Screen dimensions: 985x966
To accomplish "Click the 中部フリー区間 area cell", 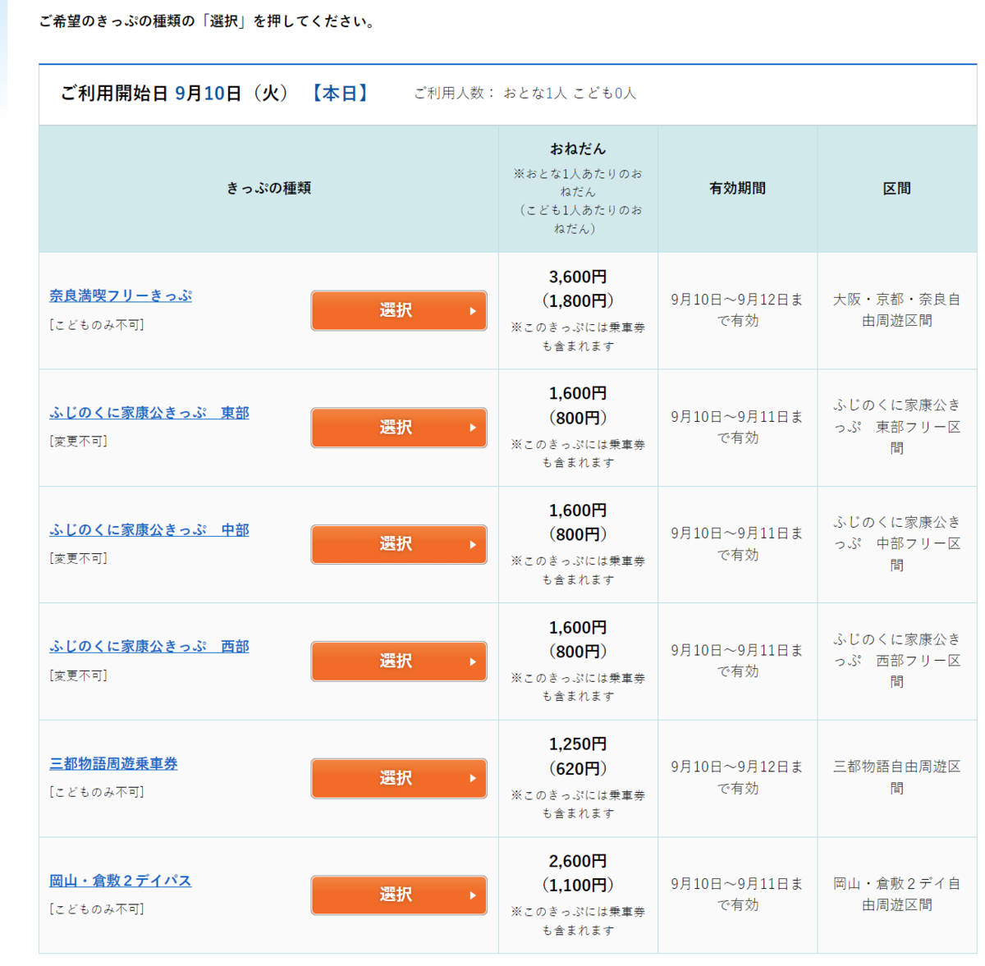I will click(897, 544).
